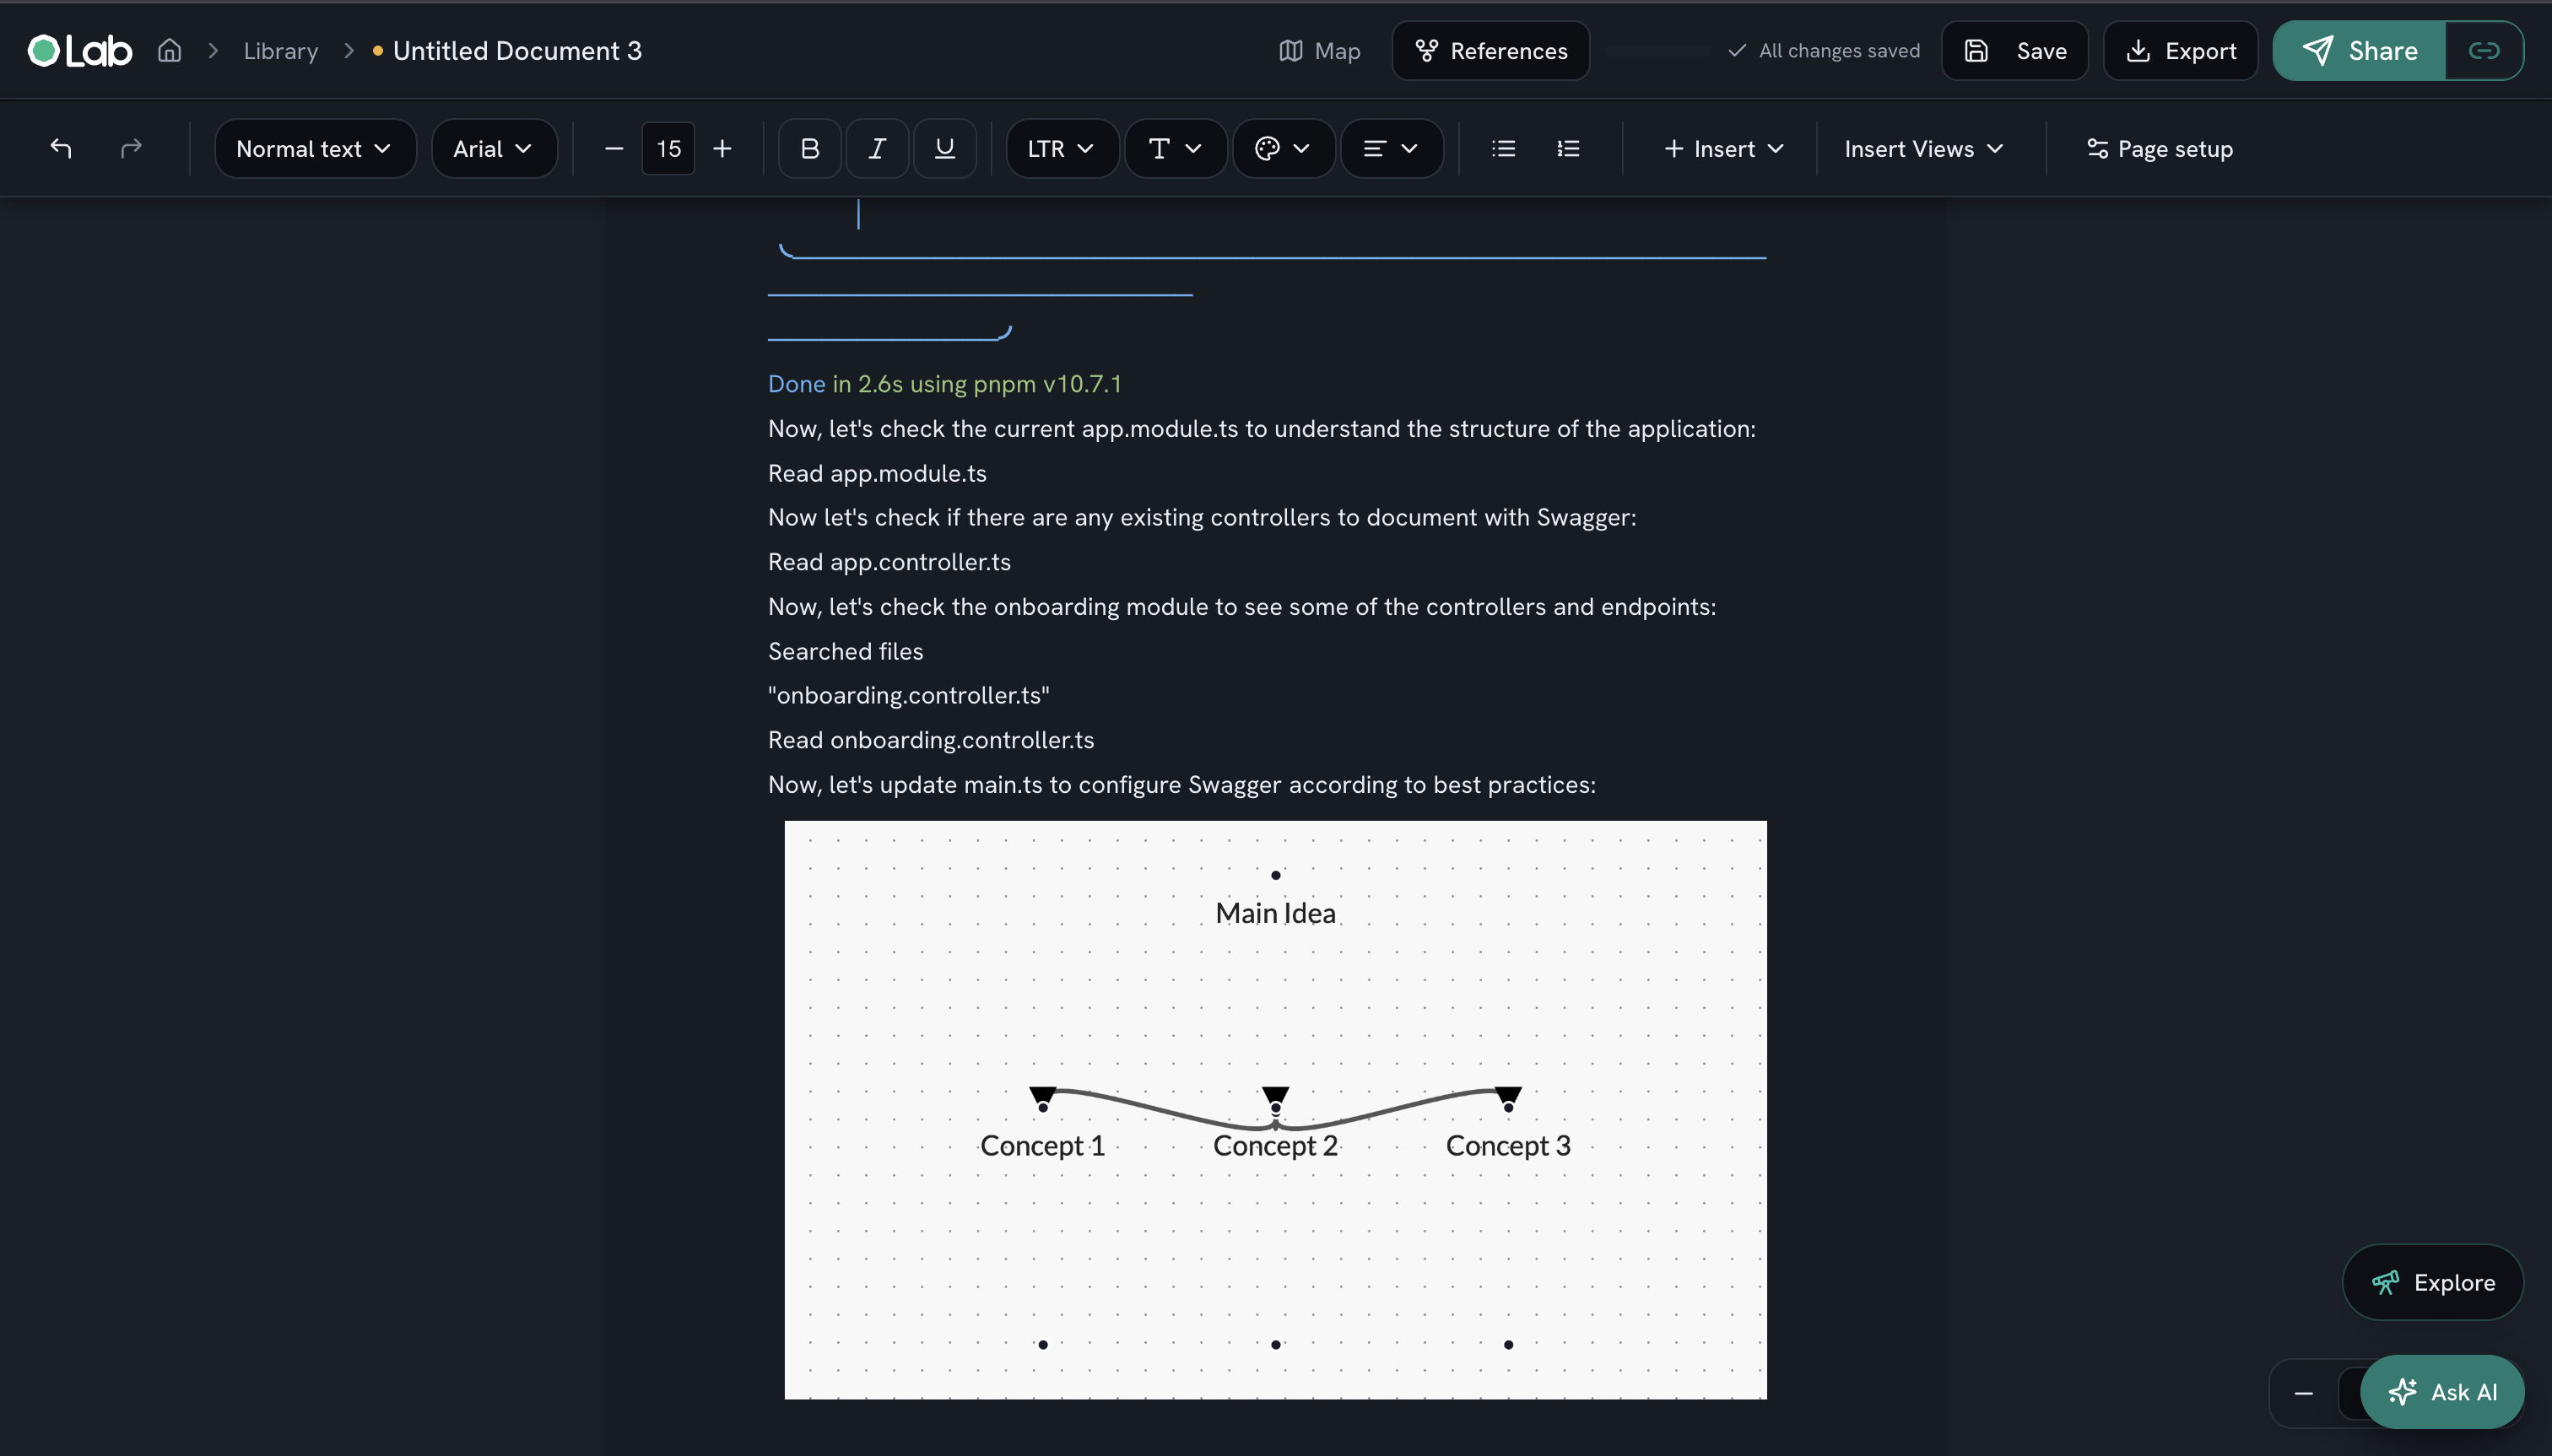Click the 'Read app.controller.ts' line
This screenshot has width=2552, height=1456.
[x=889, y=562]
